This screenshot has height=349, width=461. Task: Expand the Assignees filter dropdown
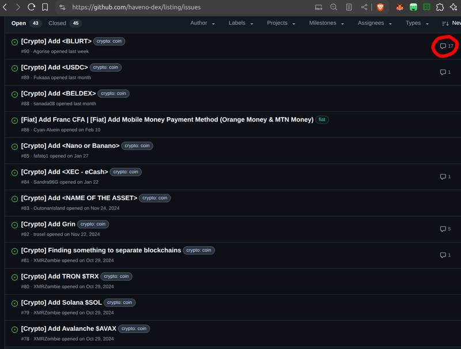point(375,23)
